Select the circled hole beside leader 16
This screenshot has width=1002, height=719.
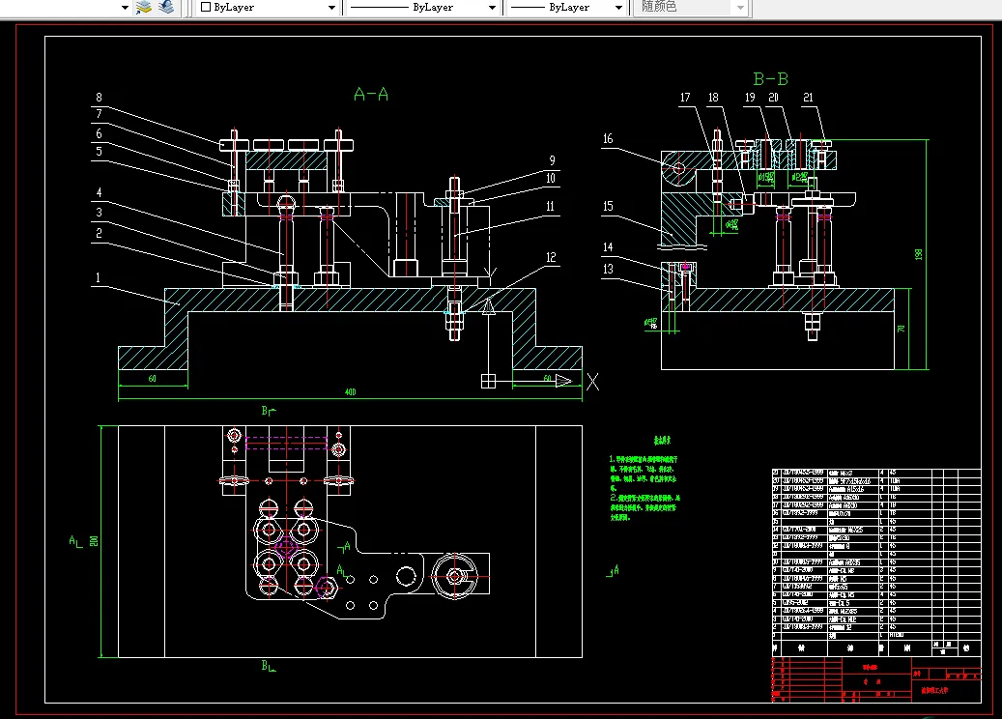679,168
